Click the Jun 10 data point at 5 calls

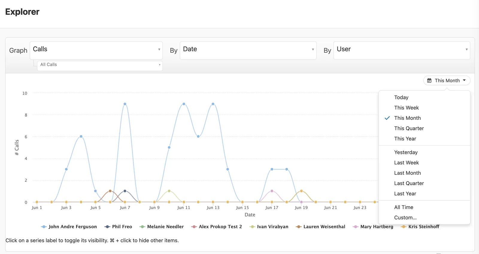pos(169,147)
